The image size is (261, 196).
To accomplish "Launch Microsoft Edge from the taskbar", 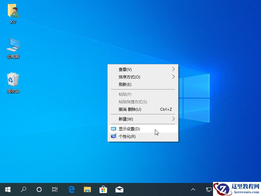I will pos(71,189).
